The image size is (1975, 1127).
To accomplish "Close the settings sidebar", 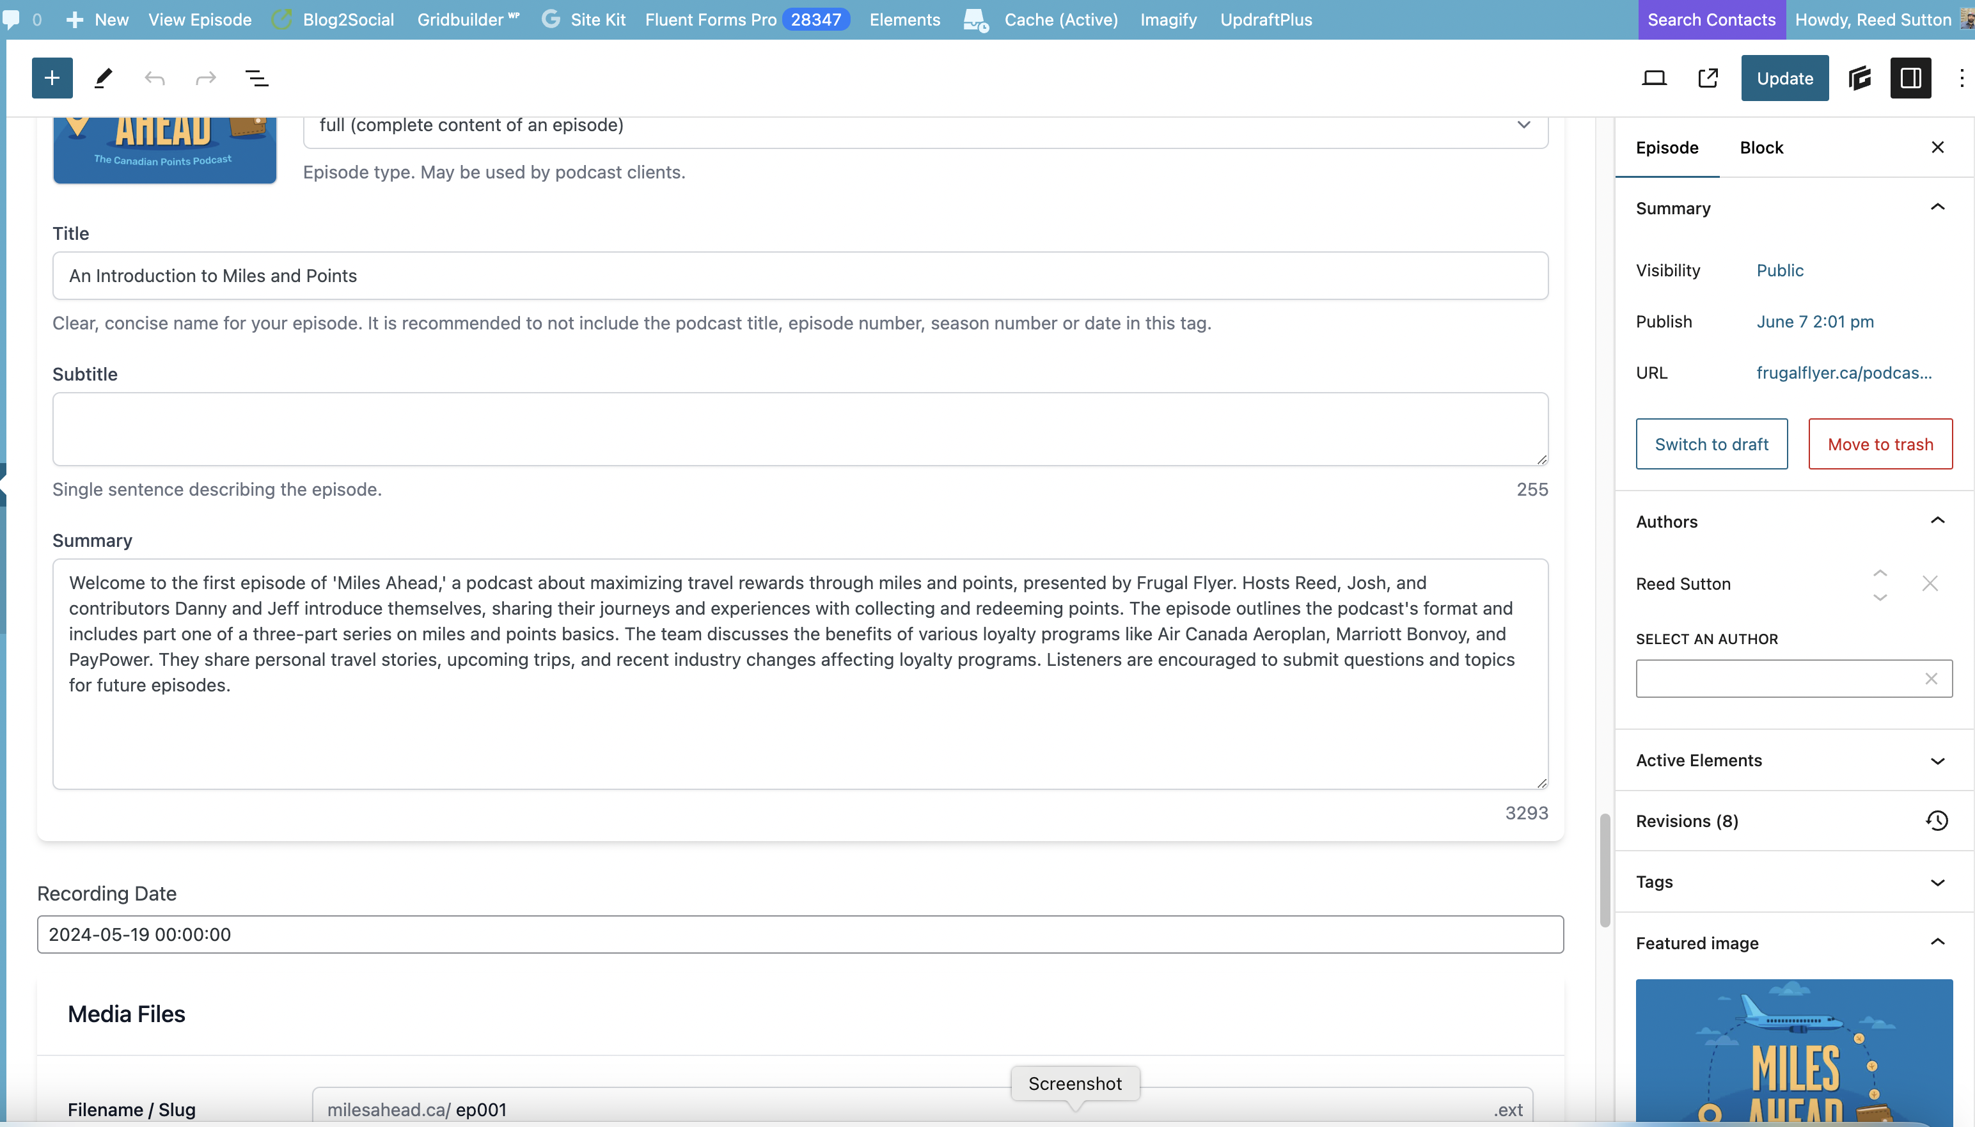I will [1937, 147].
